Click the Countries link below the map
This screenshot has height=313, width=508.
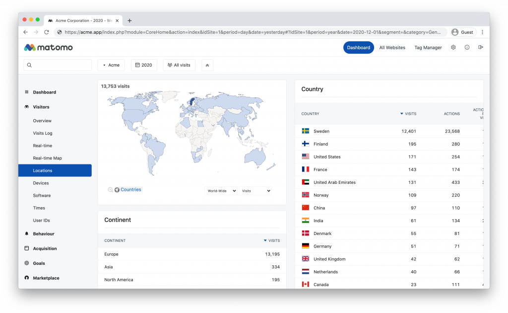tap(130, 190)
